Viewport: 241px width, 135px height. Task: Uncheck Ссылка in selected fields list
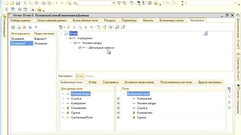[x=118, y=108]
